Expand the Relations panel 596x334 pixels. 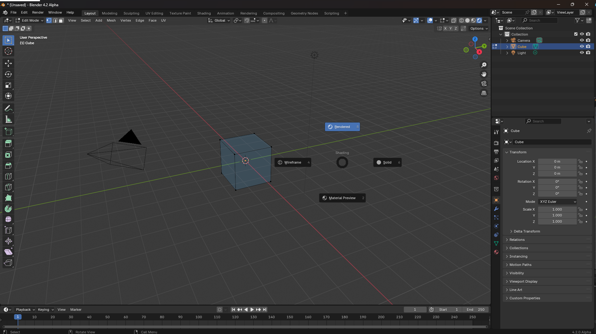click(547, 240)
